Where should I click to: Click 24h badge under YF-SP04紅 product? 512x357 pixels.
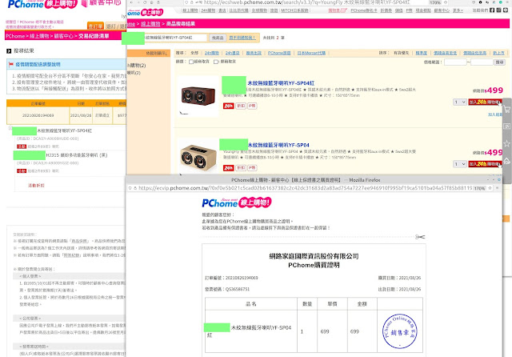tap(229, 106)
